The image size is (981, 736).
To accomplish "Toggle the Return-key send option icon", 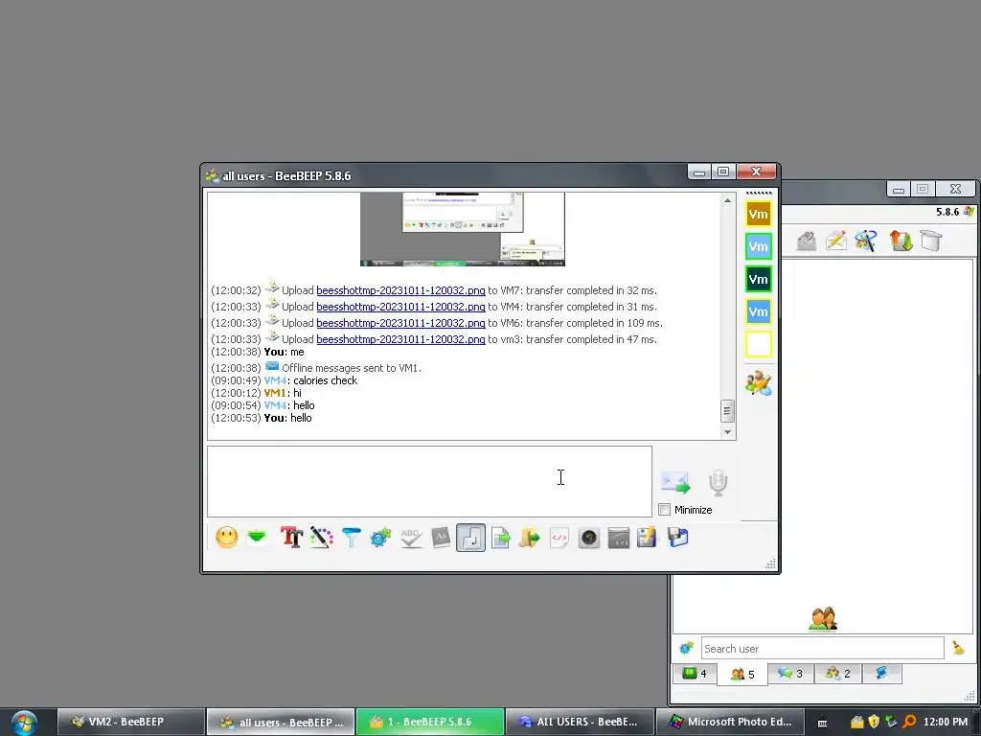I will [x=470, y=538].
